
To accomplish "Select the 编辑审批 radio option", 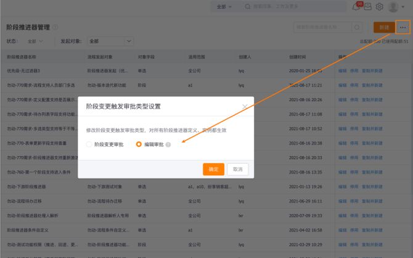I will point(139,144).
